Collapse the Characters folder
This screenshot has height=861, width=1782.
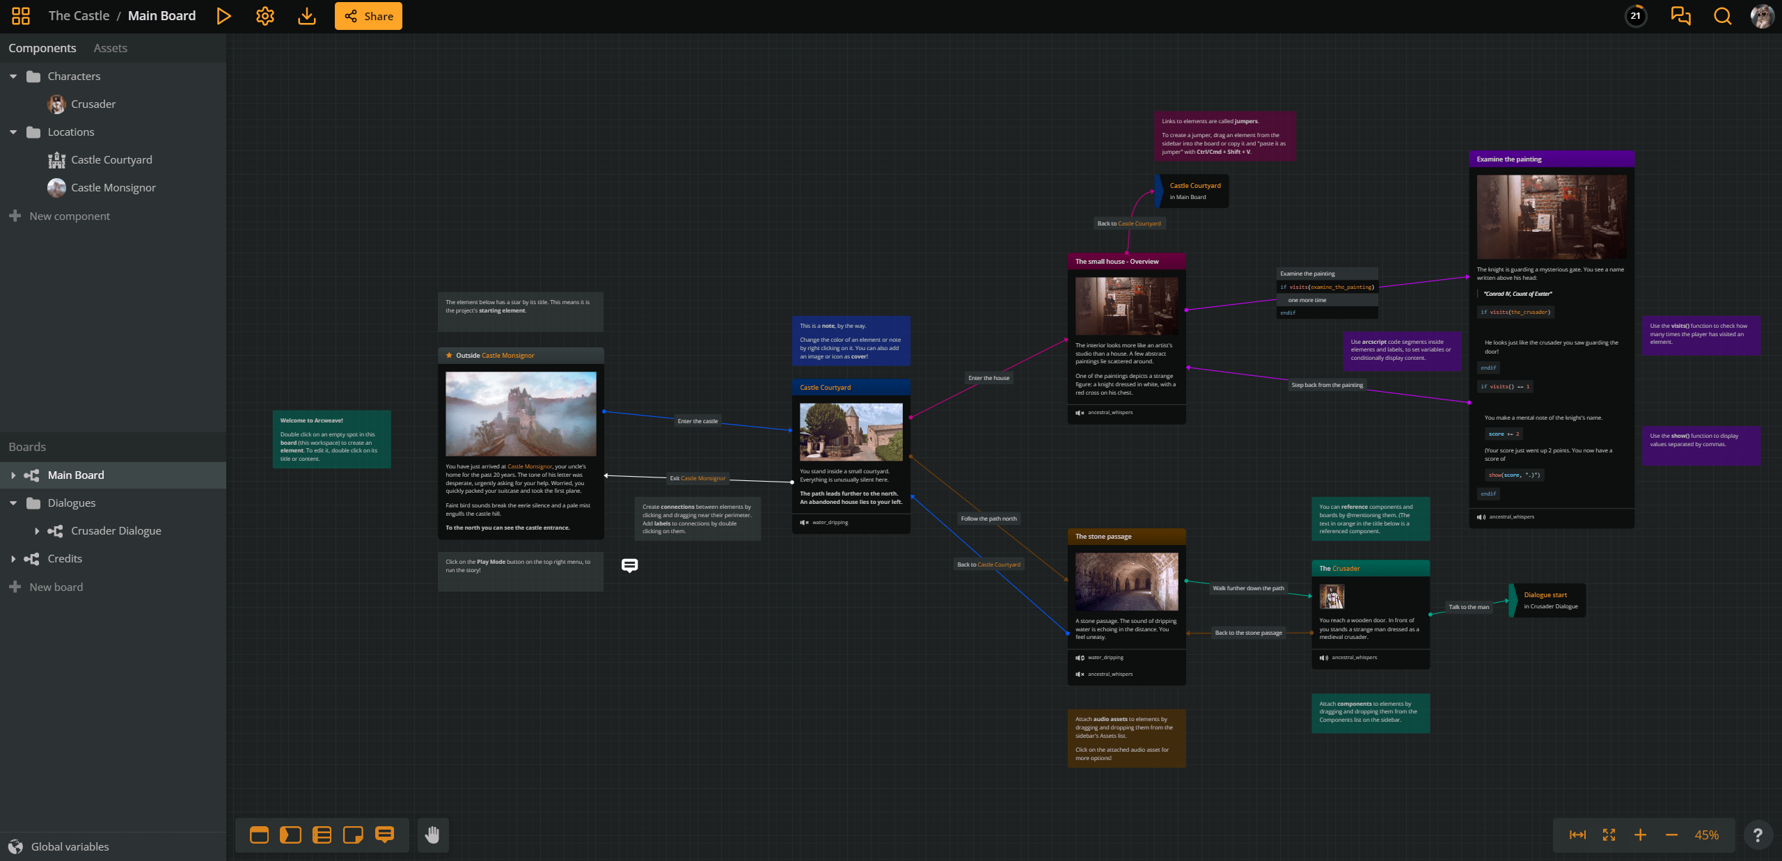(13, 77)
